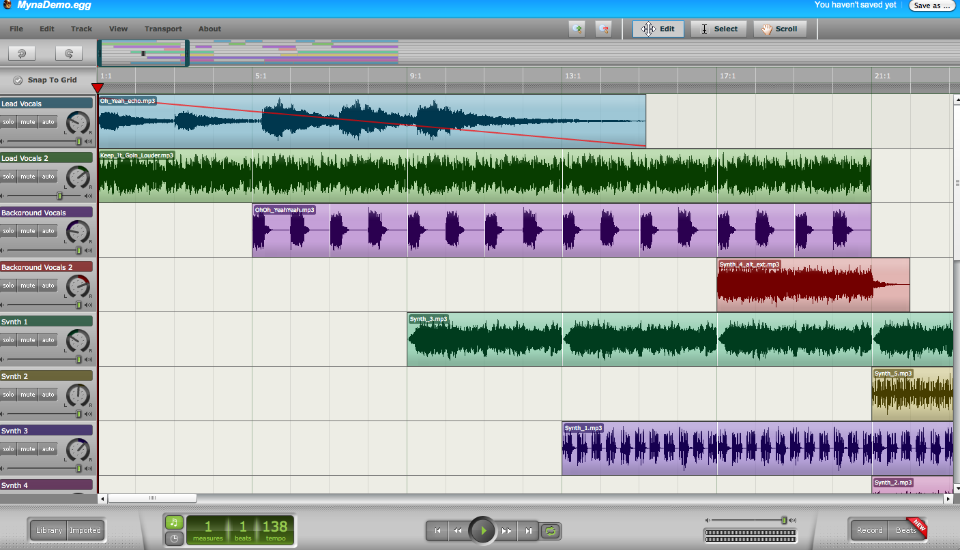Adjust the Synth 1 pan knob
Screen dimensions: 960x550
[78, 340]
